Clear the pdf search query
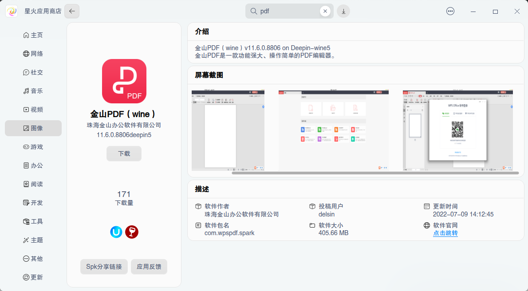 click(x=325, y=11)
